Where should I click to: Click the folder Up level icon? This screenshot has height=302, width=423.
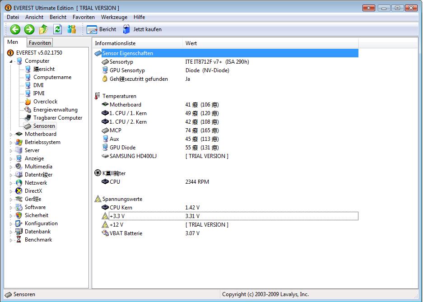(43, 29)
